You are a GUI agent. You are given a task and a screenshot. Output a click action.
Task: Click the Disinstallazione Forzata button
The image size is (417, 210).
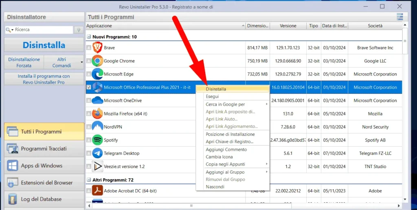tap(24, 62)
